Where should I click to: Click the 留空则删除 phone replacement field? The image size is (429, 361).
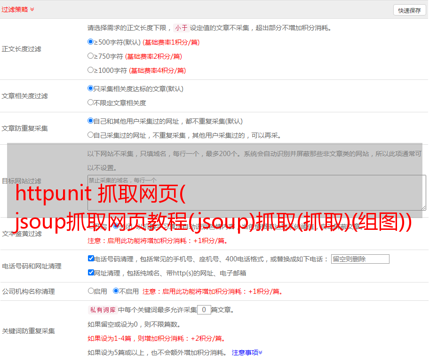click(360, 259)
